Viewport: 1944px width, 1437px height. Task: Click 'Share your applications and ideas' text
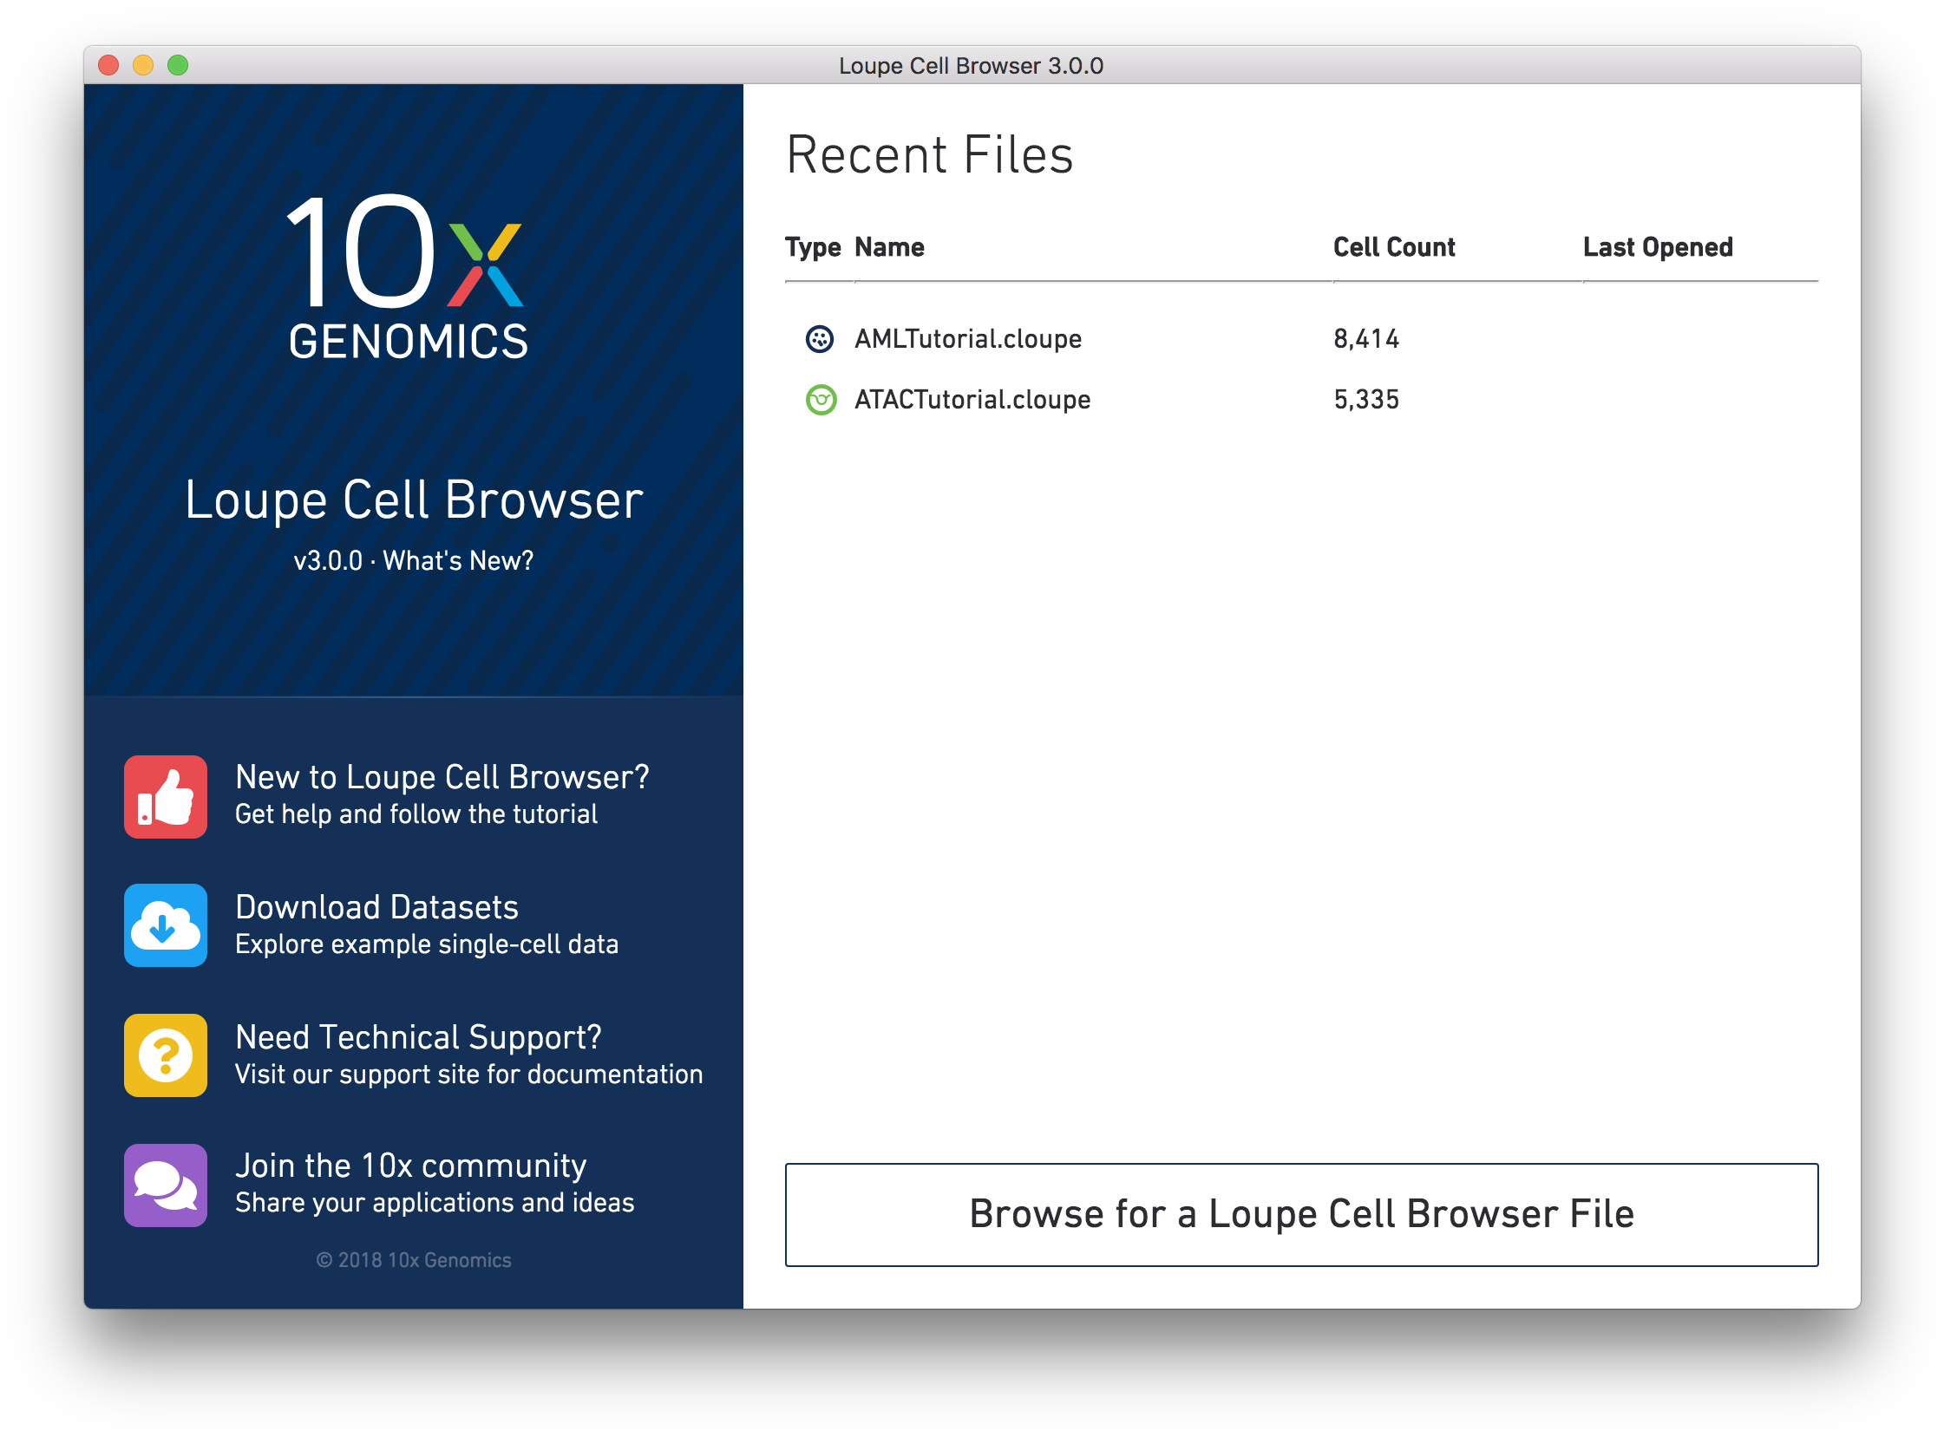(x=435, y=1203)
